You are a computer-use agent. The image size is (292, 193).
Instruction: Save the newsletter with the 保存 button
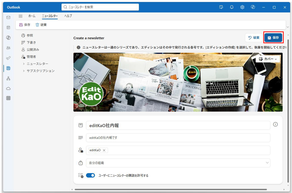pos(273,37)
